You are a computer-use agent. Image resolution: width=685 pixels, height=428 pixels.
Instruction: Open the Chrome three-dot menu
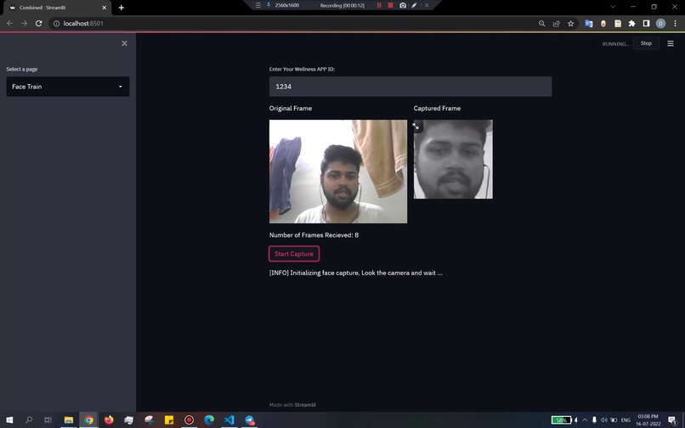[x=675, y=24]
